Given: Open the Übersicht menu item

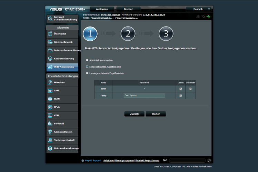Looking at the screenshot, I should pyautogui.click(x=62, y=34).
